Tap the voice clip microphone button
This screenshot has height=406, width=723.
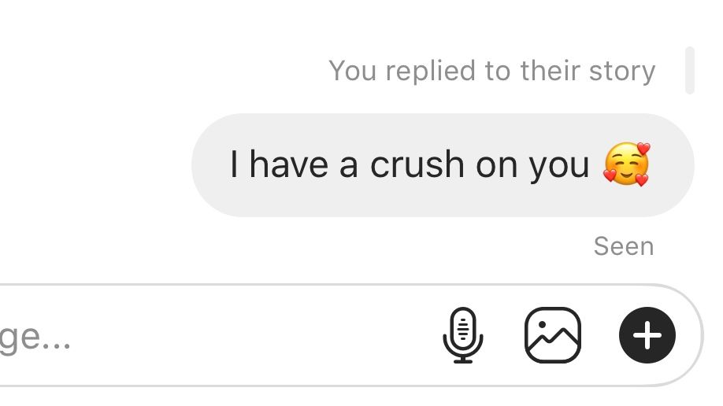tap(463, 335)
